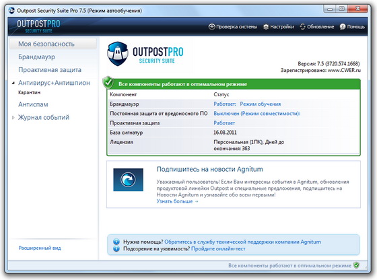Click the status bar optimal mode text
Viewport: 377px width, 280px height.
[x=289, y=266]
